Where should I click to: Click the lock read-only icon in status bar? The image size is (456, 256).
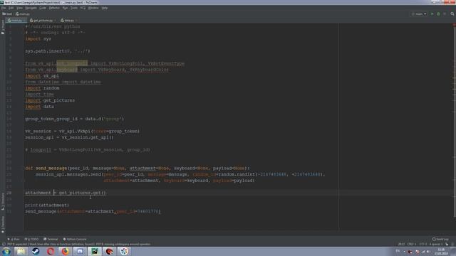point(447,245)
